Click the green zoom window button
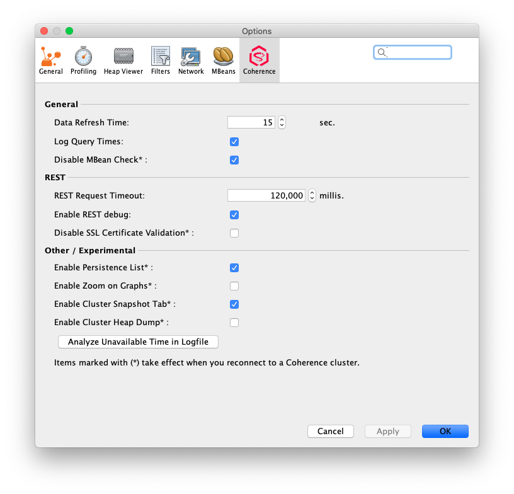This screenshot has width=514, height=494. click(69, 31)
